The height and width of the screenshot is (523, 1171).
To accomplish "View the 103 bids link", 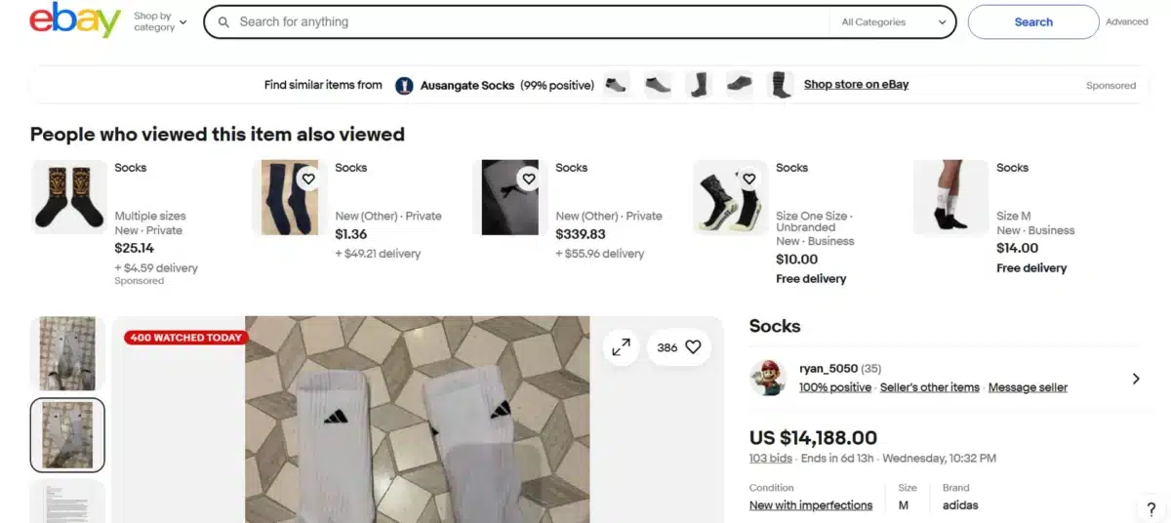I will click(x=771, y=459).
